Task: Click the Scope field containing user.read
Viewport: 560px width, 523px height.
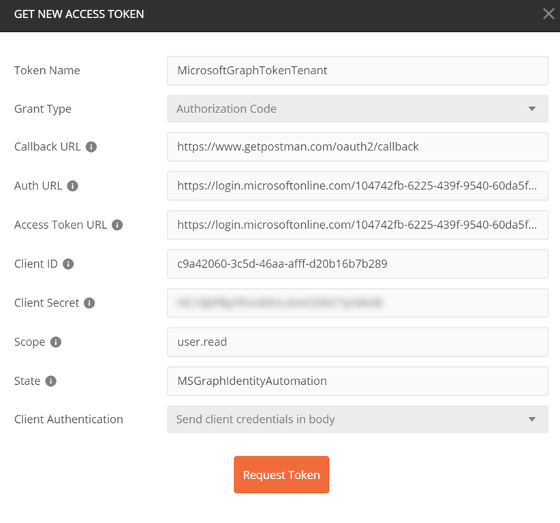Action: click(x=358, y=342)
